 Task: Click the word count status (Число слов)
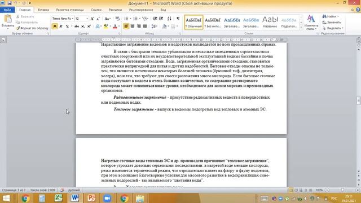click(43, 190)
